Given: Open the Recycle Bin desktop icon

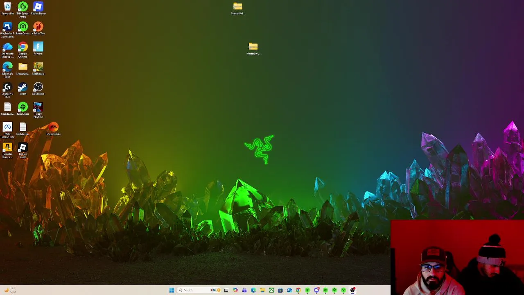Looking at the screenshot, I should (7, 8).
